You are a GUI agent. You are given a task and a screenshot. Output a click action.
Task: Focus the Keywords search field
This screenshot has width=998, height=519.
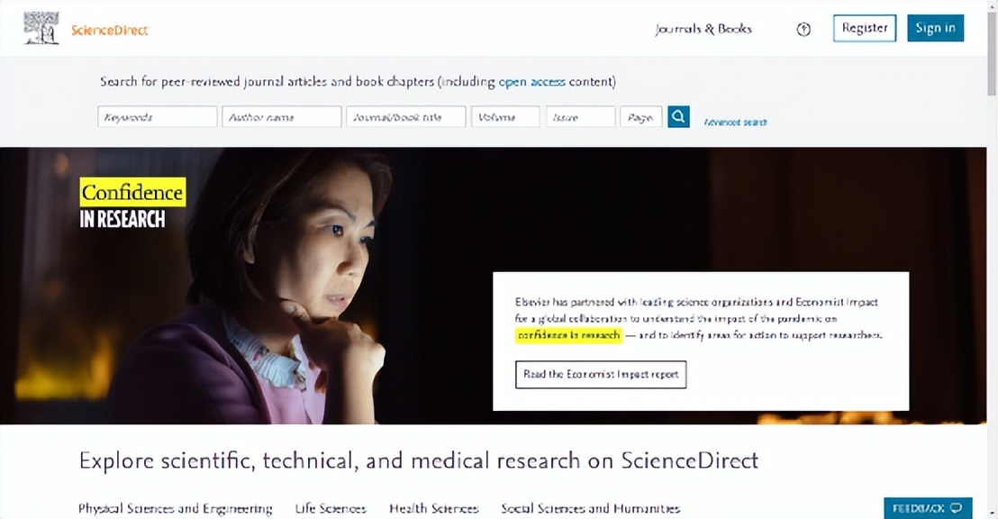[158, 117]
